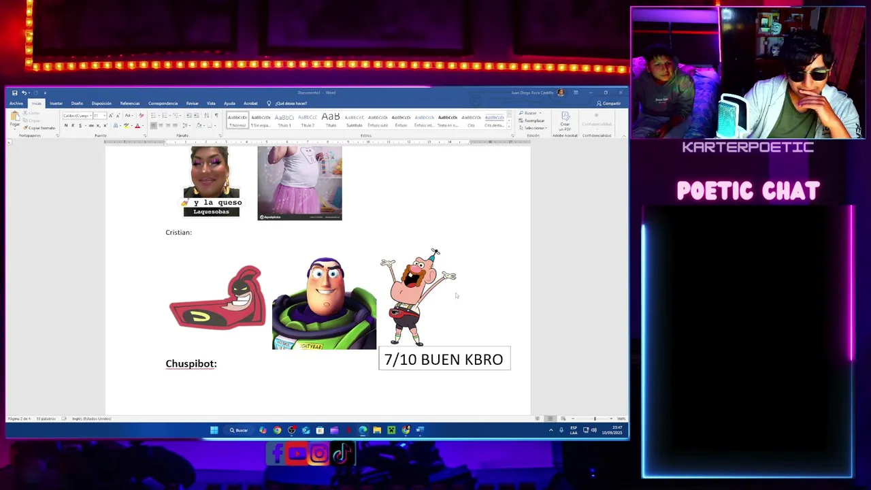
Task: Select the Laquesobas meme image
Action: pyautogui.click(x=212, y=181)
